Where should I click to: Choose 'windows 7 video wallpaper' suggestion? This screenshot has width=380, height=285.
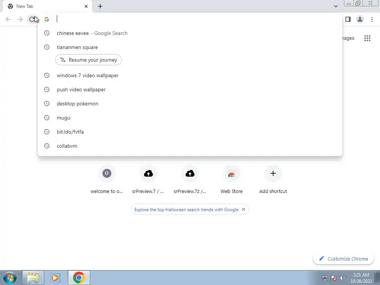tap(190, 75)
